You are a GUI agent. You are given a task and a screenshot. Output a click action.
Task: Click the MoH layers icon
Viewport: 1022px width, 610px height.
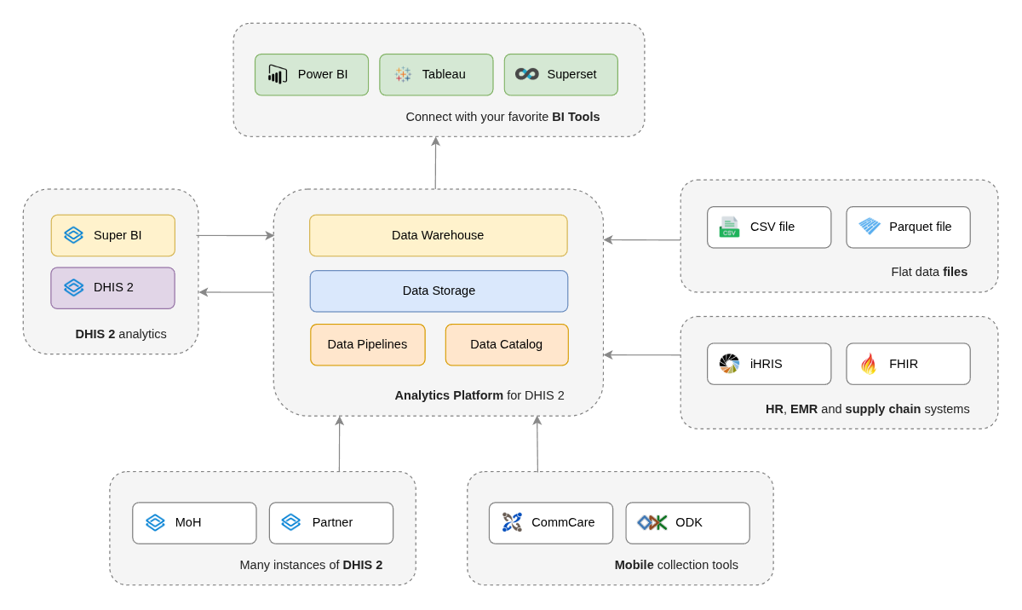click(x=155, y=522)
